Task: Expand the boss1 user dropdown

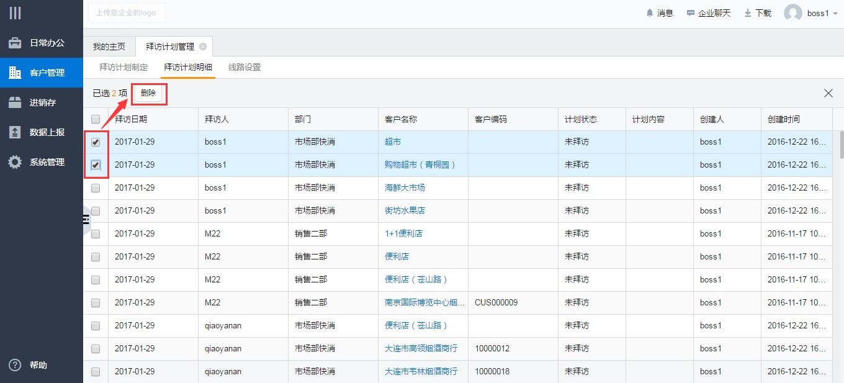Action: [x=835, y=14]
